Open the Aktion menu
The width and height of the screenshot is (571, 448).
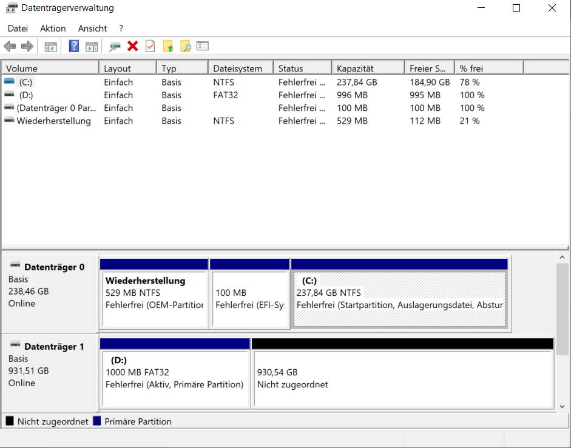53,28
